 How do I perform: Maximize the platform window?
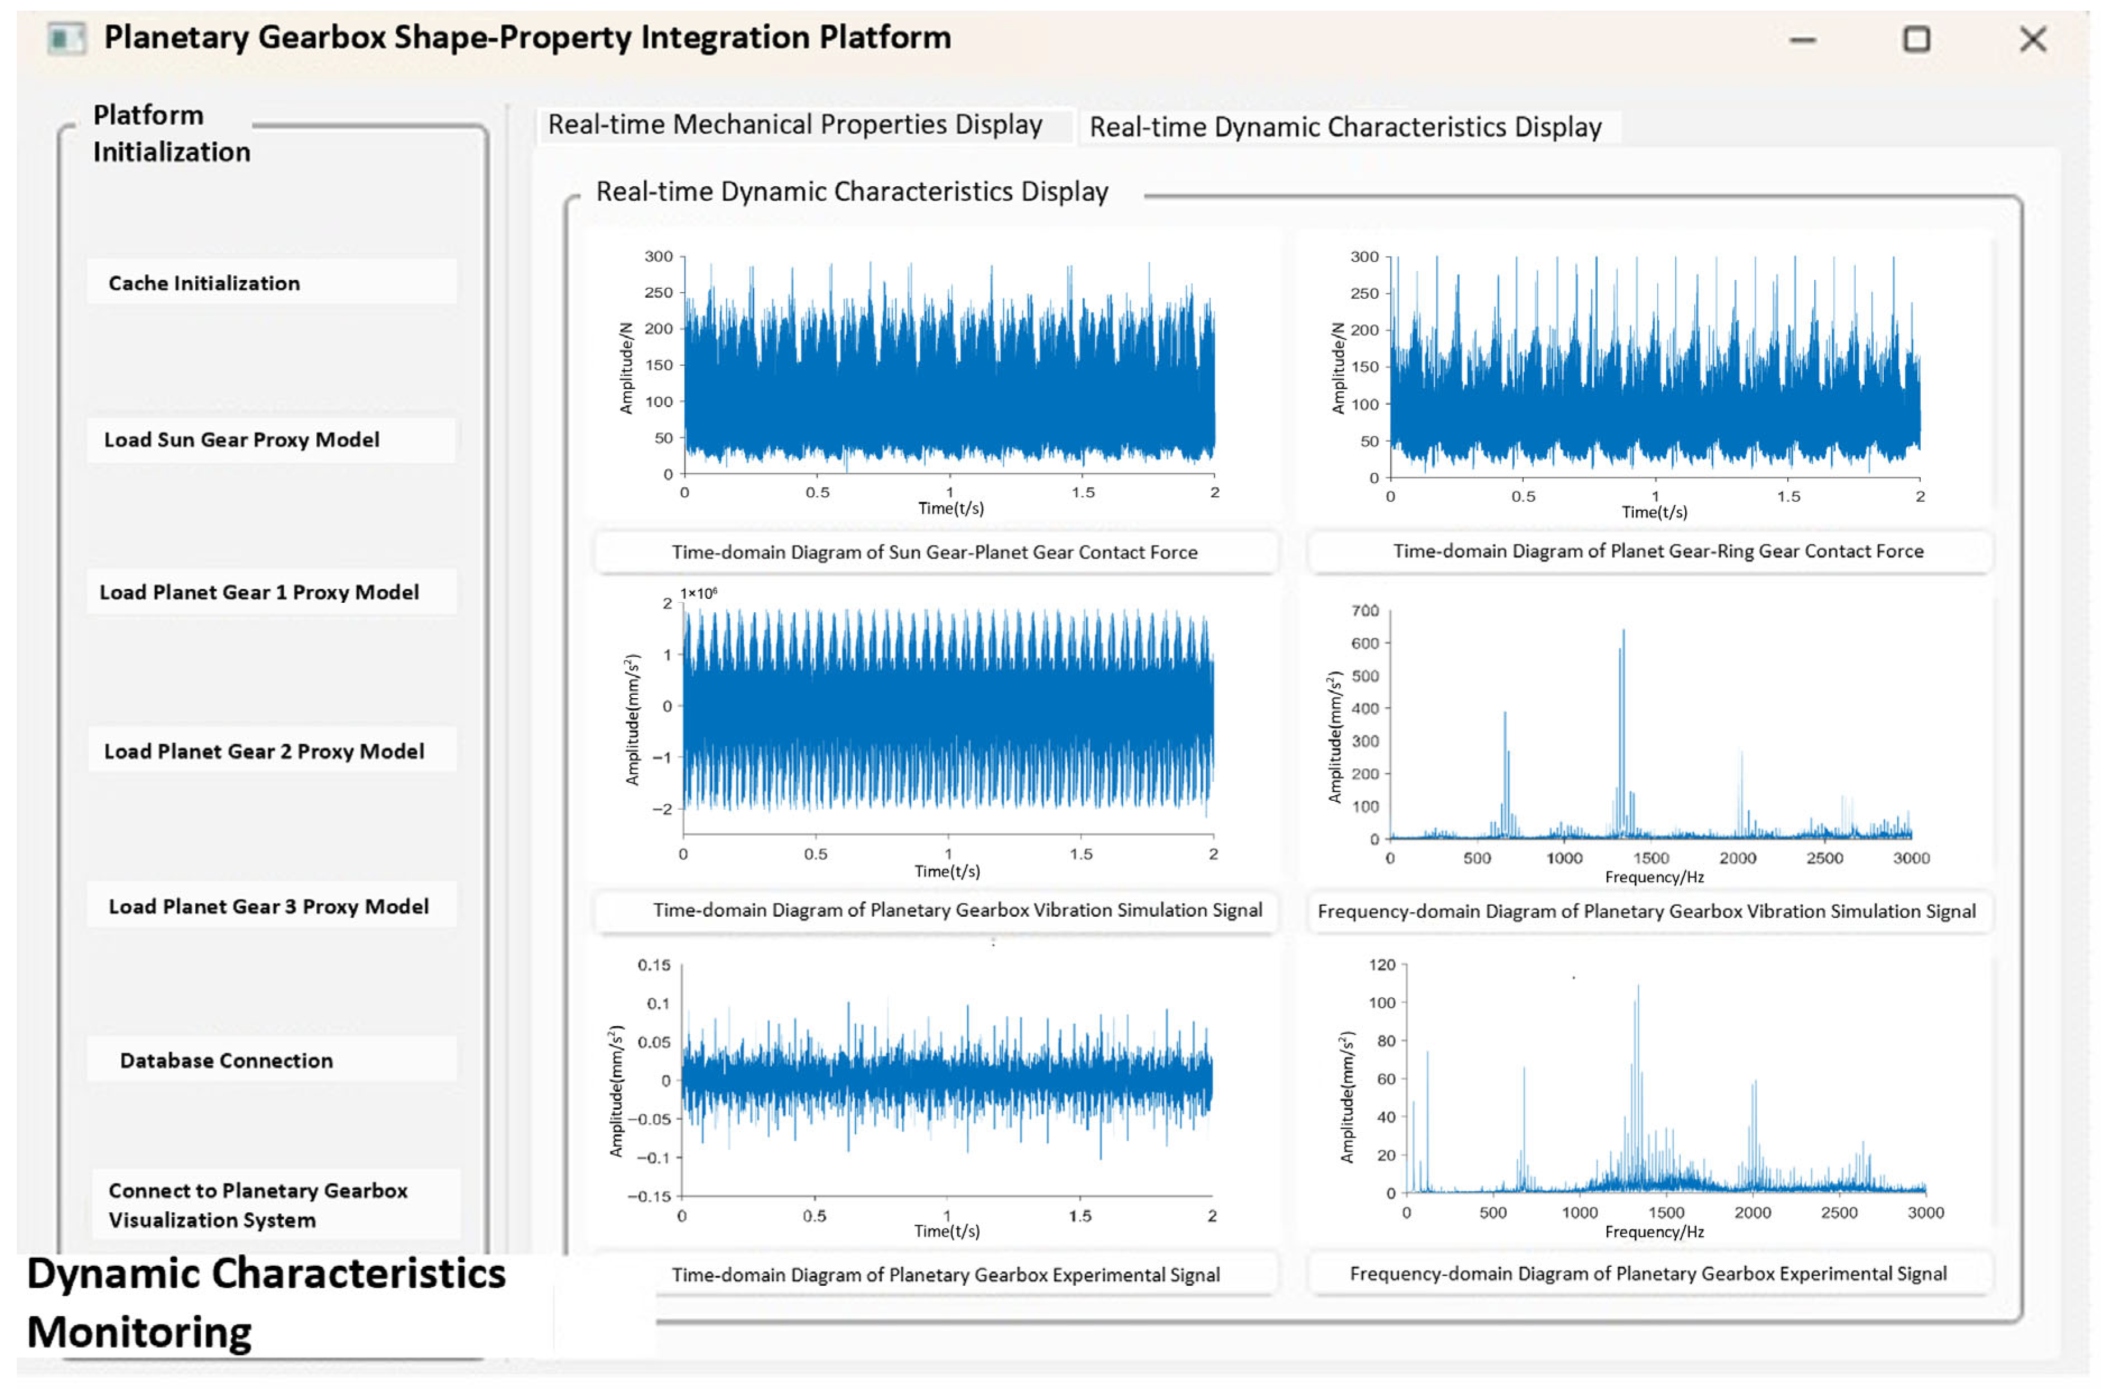point(1916,39)
